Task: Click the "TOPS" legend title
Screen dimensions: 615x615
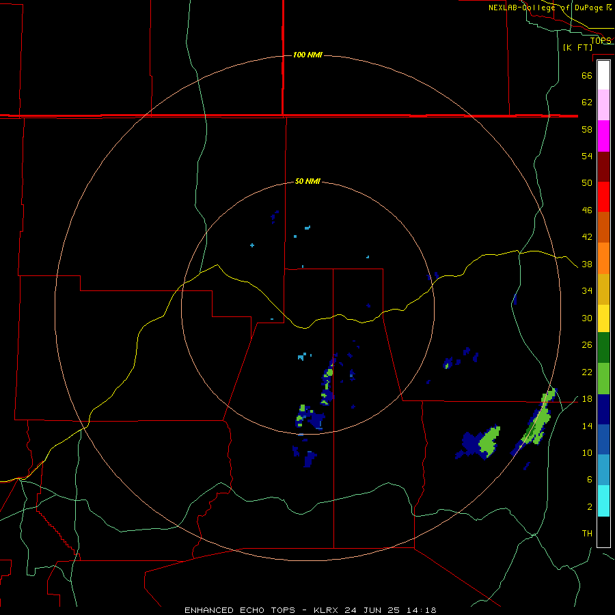Action: [601, 40]
